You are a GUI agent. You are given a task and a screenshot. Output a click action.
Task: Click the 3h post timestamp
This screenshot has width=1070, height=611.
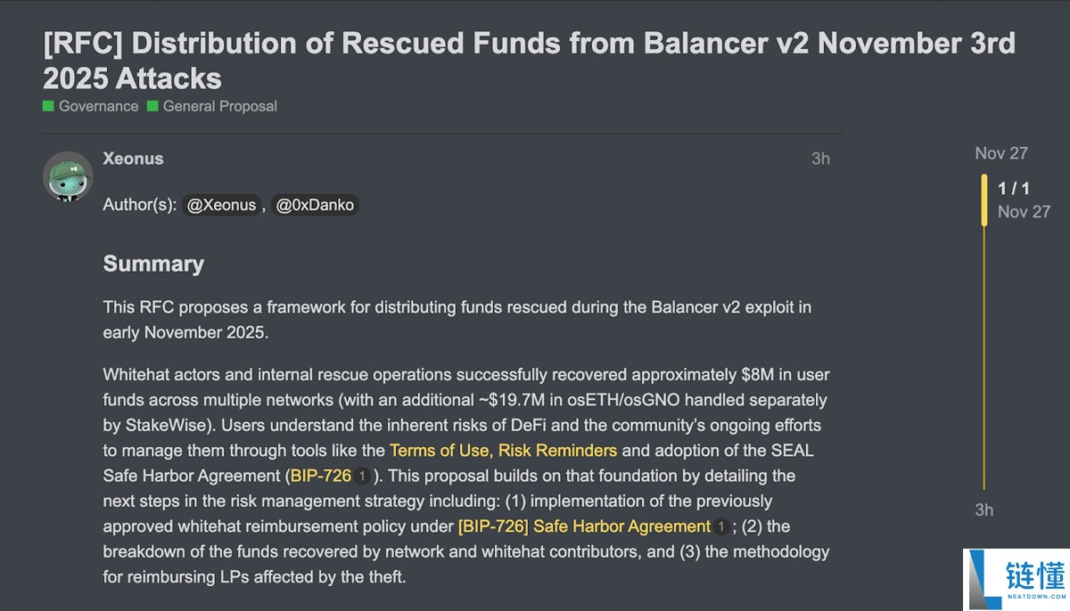820,159
